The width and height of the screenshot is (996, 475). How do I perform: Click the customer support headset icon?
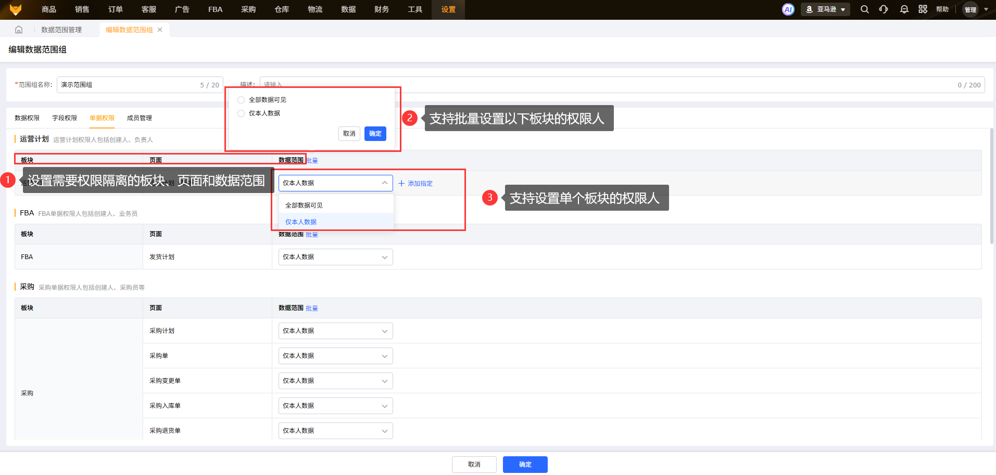(884, 9)
